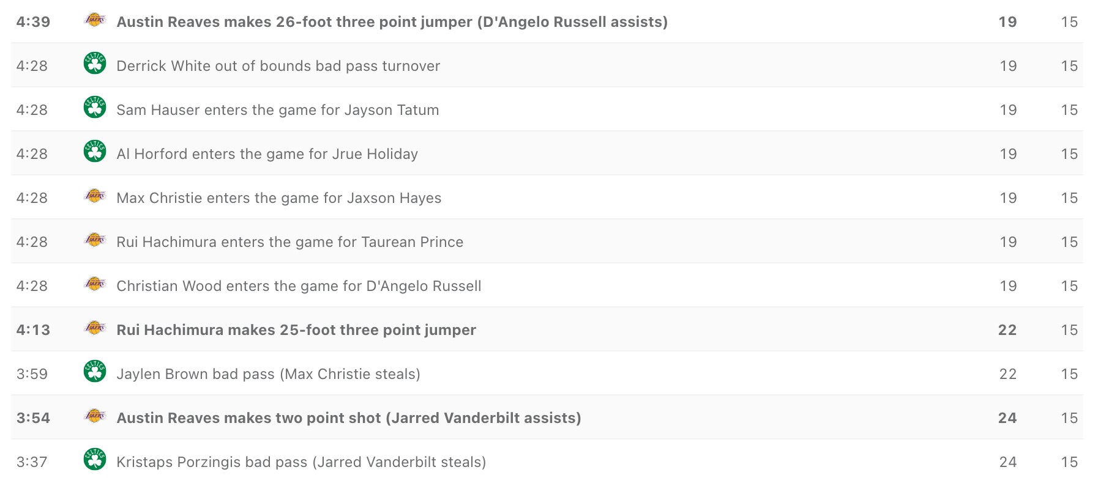Click the Celtics logo on the Kristaps Porzingis bad pass row
Image resolution: width=1098 pixels, height=478 pixels.
click(95, 460)
